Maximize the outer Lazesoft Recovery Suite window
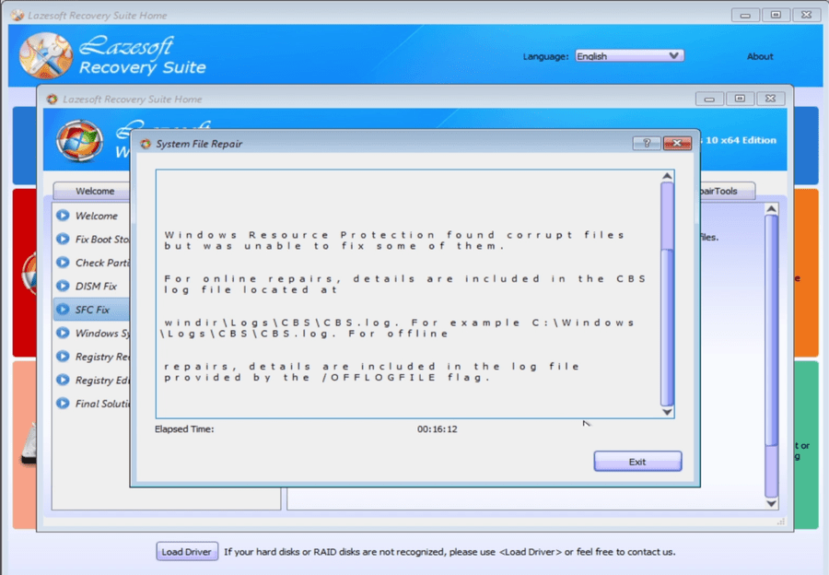Image resolution: width=829 pixels, height=575 pixels. (776, 16)
